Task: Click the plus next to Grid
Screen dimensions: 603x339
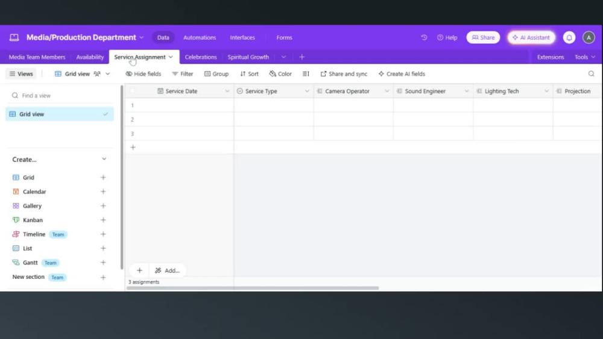Action: pos(103,178)
